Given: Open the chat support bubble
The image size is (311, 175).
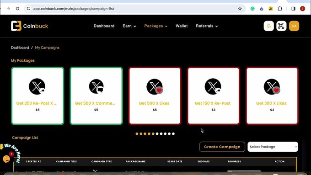Looking at the screenshot, I should [6, 159].
